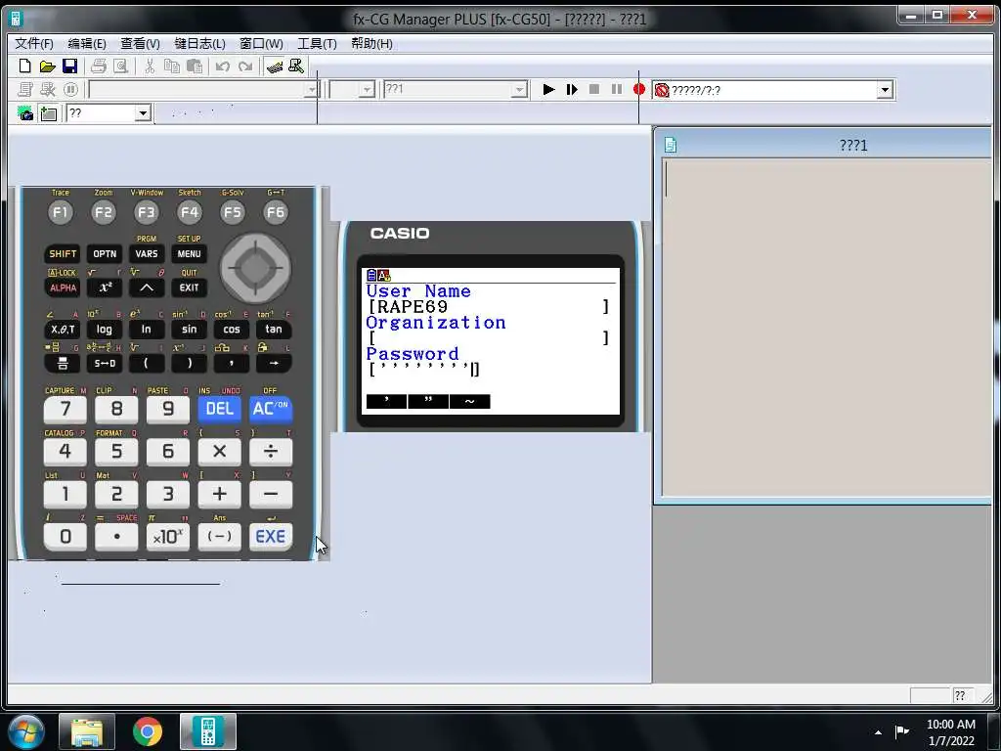Click the screen capture camera icon
Viewport: 1001px width, 751px height.
(x=25, y=113)
